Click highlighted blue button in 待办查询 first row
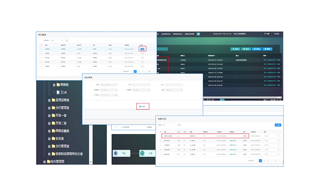The height and width of the screenshot is (192, 323). (142, 49)
